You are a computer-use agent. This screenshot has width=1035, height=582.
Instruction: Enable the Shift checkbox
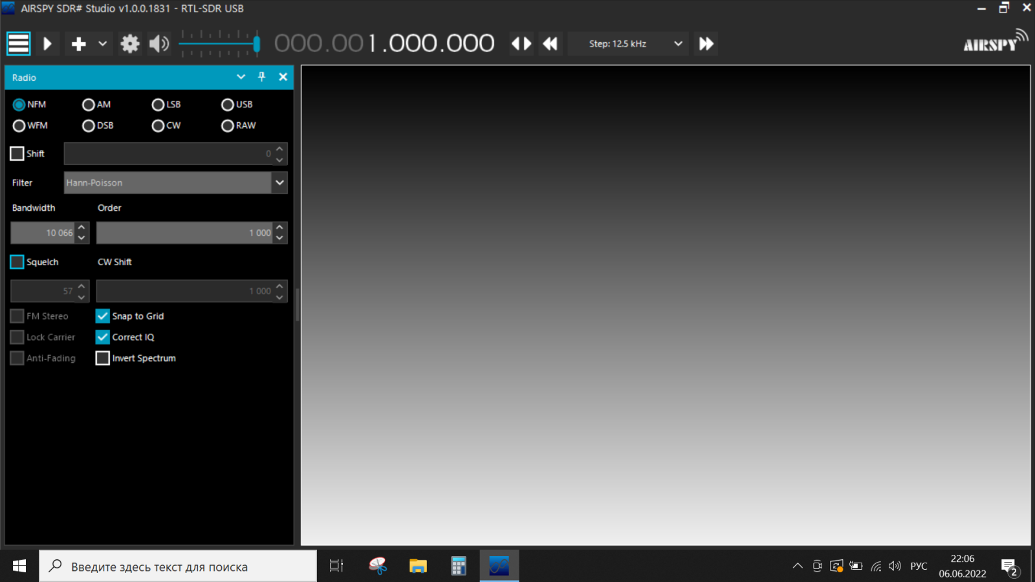click(17, 154)
